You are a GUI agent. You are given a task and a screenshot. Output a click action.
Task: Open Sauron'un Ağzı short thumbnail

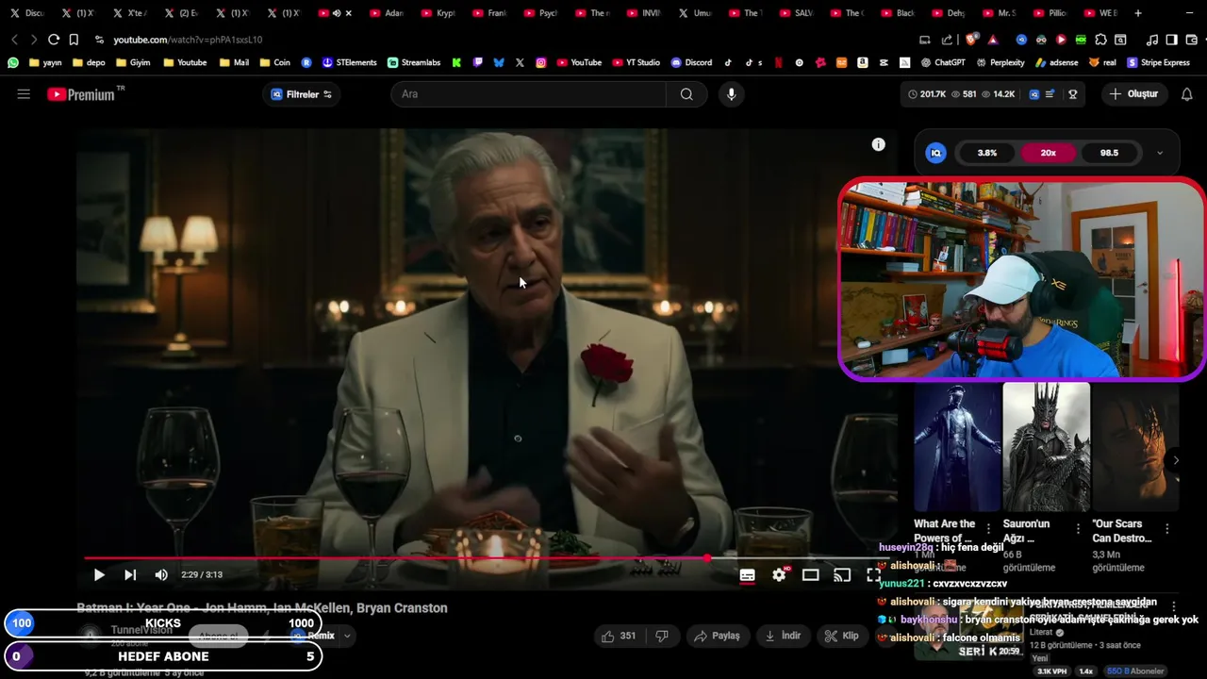coord(1047,447)
